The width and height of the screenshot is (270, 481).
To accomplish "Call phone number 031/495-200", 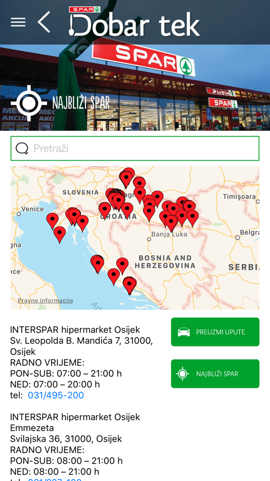I will [x=56, y=395].
